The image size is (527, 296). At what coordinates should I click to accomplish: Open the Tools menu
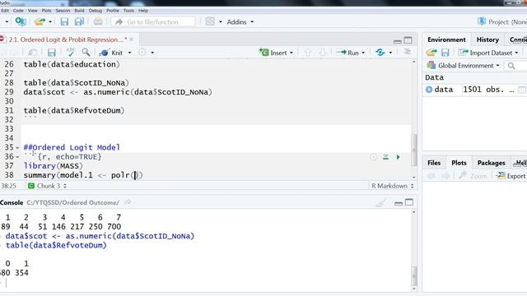click(x=128, y=11)
